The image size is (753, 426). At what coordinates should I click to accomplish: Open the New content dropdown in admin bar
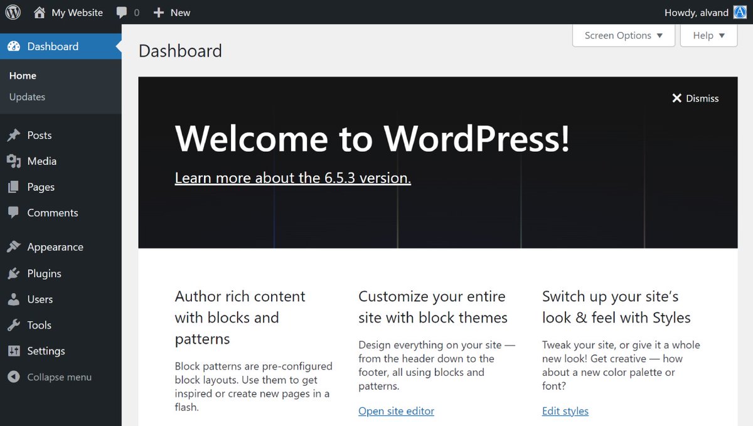point(171,12)
